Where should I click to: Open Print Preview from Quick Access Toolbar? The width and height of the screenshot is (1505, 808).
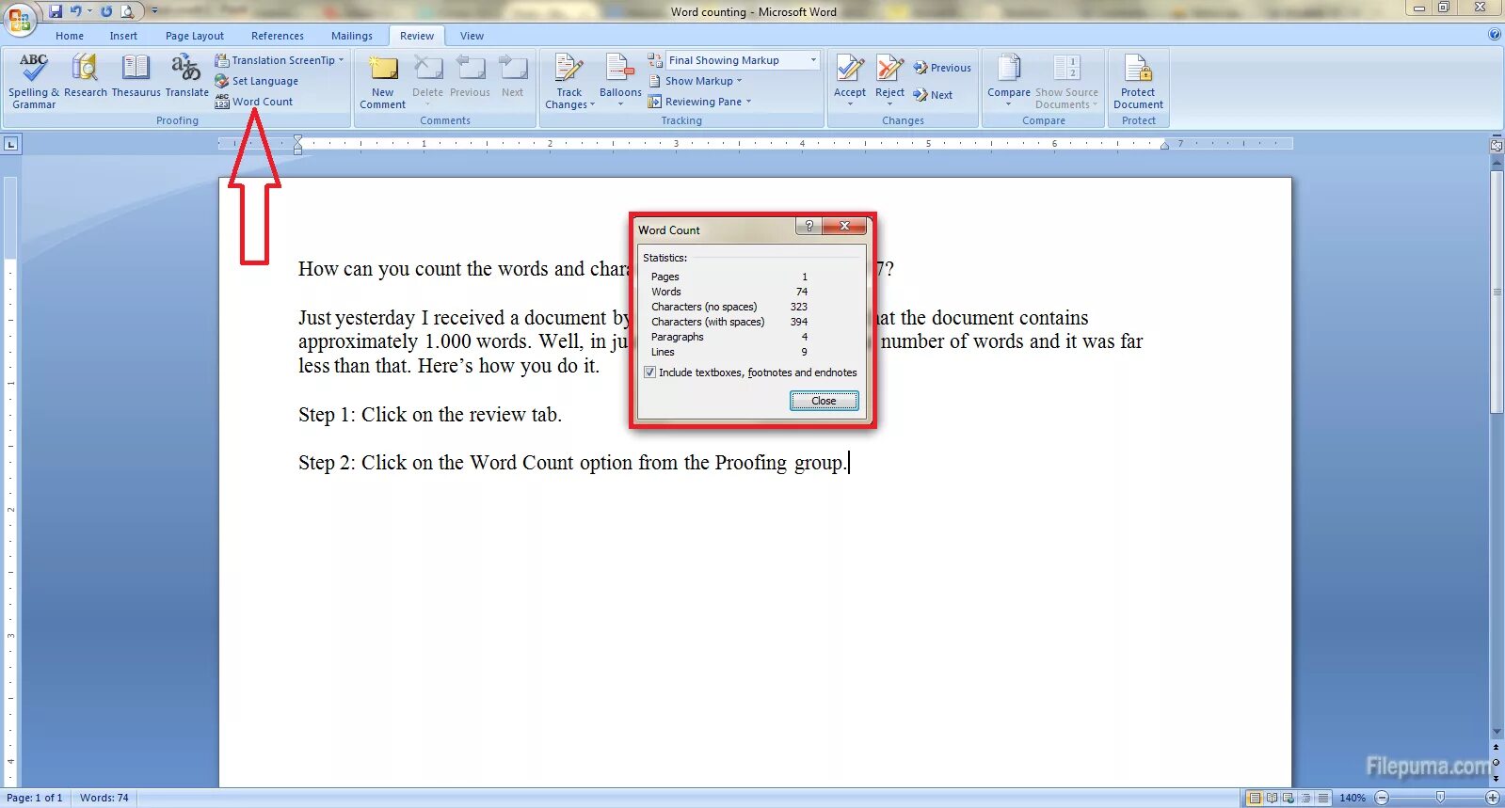click(127, 11)
